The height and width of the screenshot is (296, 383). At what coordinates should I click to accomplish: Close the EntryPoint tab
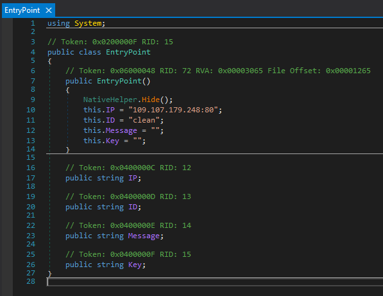click(x=49, y=10)
